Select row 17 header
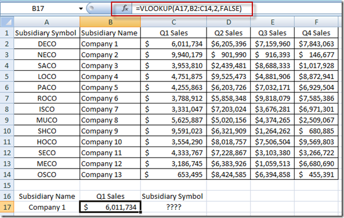 (7, 207)
